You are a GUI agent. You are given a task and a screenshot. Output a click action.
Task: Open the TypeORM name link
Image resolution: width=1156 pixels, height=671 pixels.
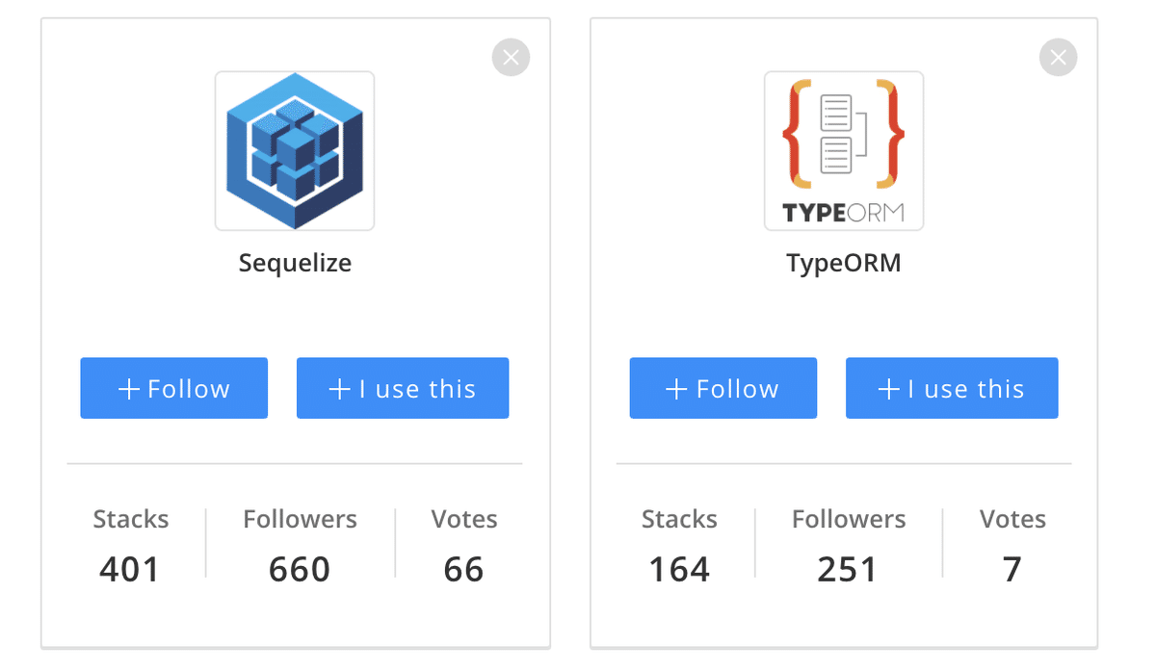coord(844,263)
